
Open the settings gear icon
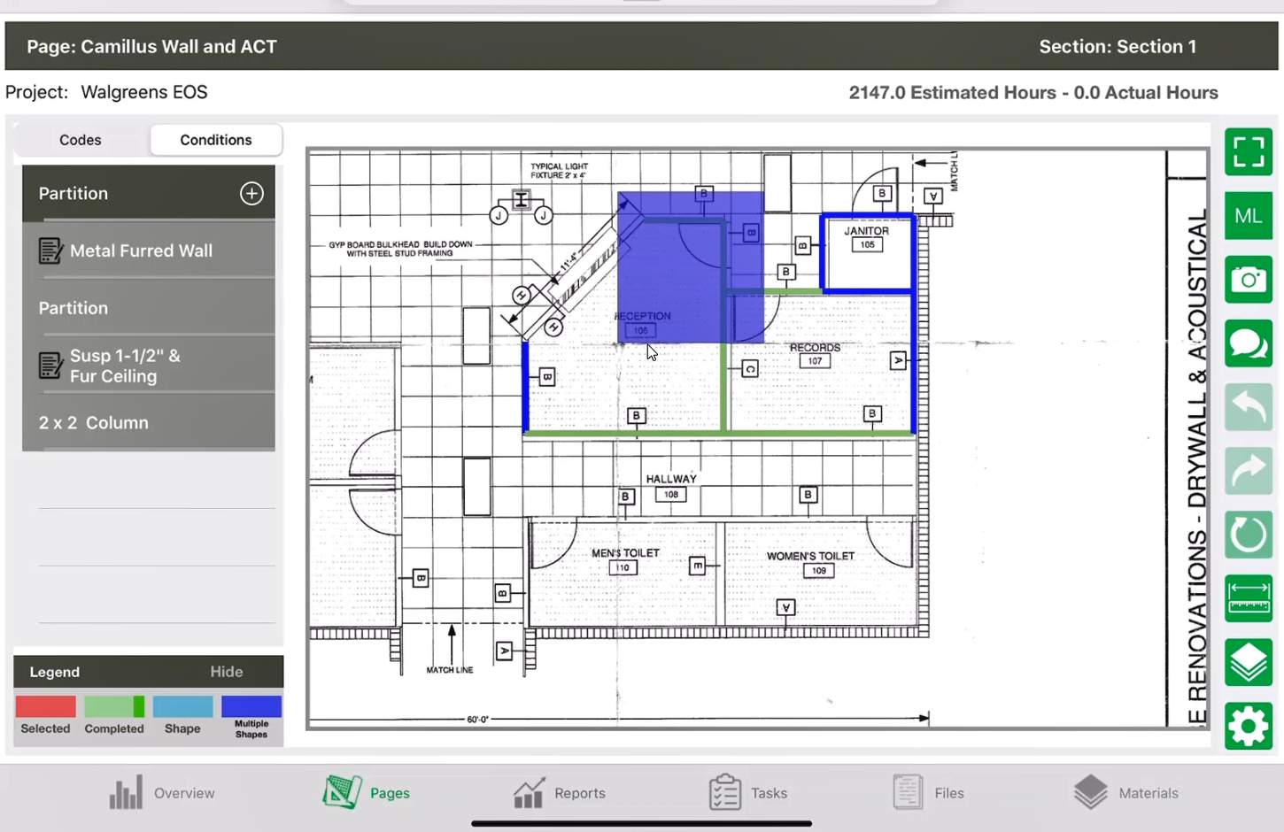pos(1248,726)
